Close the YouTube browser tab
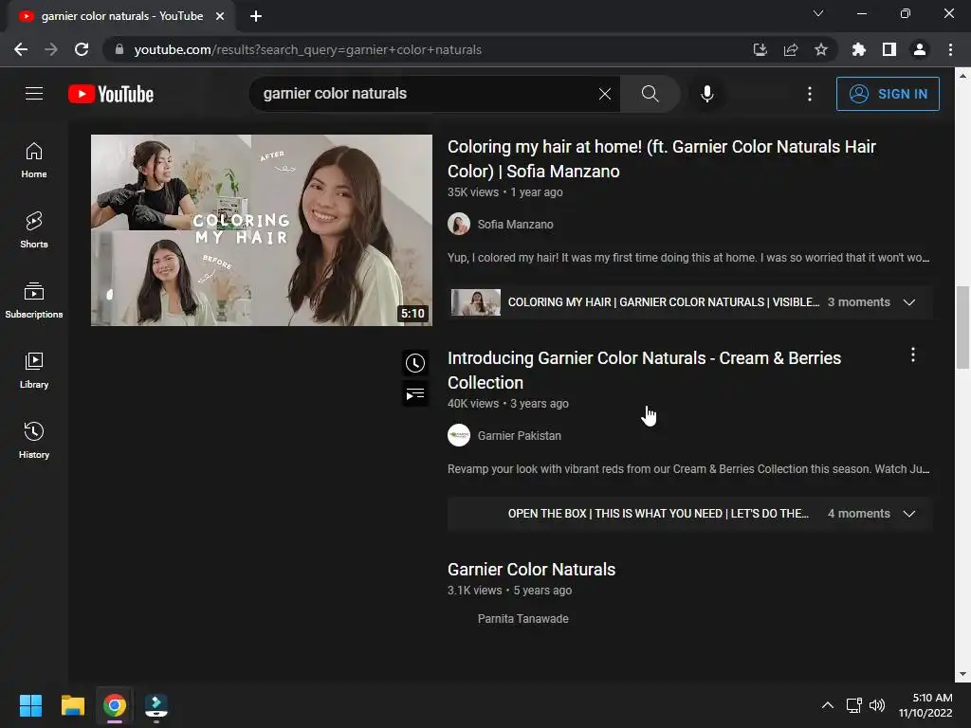971x728 pixels. [x=220, y=16]
